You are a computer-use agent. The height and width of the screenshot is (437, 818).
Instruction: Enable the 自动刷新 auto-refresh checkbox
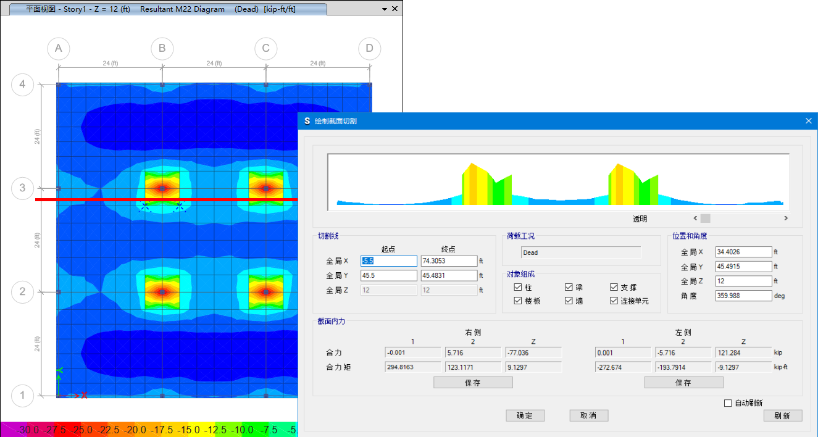728,403
